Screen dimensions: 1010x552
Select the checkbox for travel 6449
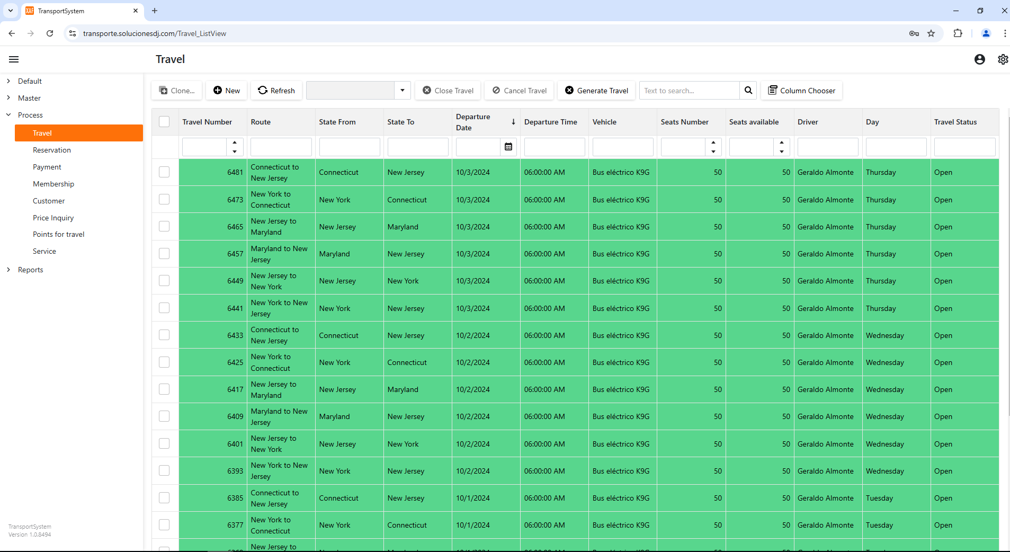point(164,280)
